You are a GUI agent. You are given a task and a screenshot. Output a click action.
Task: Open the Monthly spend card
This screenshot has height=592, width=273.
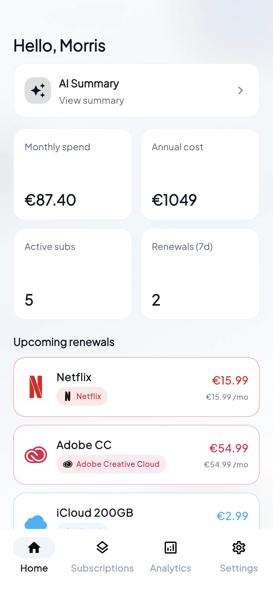[x=73, y=174]
